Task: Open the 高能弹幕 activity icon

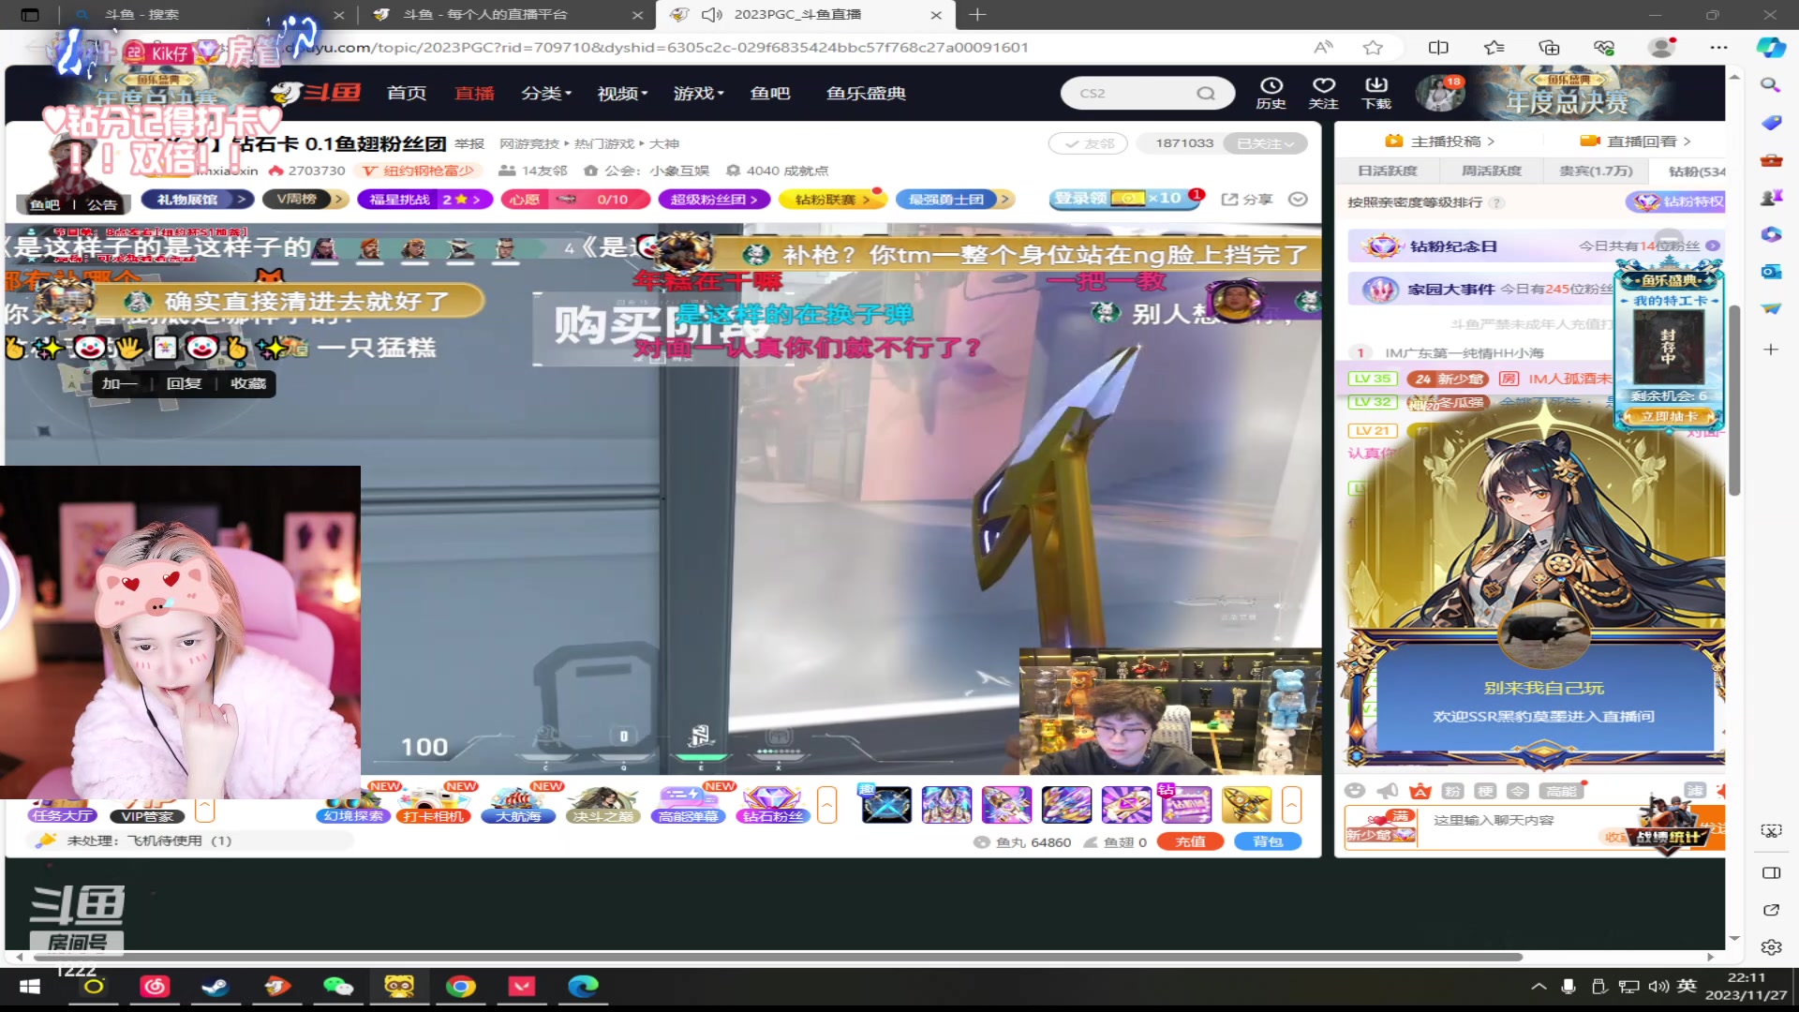Action: [x=688, y=803]
